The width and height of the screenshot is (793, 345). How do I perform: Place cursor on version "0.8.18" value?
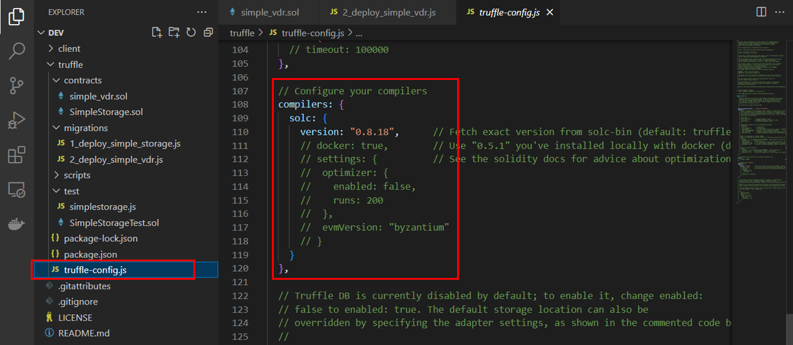click(372, 132)
